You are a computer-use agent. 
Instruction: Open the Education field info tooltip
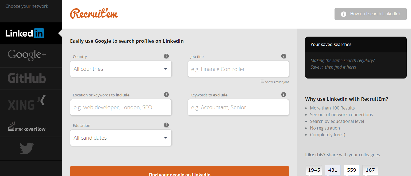click(x=166, y=125)
